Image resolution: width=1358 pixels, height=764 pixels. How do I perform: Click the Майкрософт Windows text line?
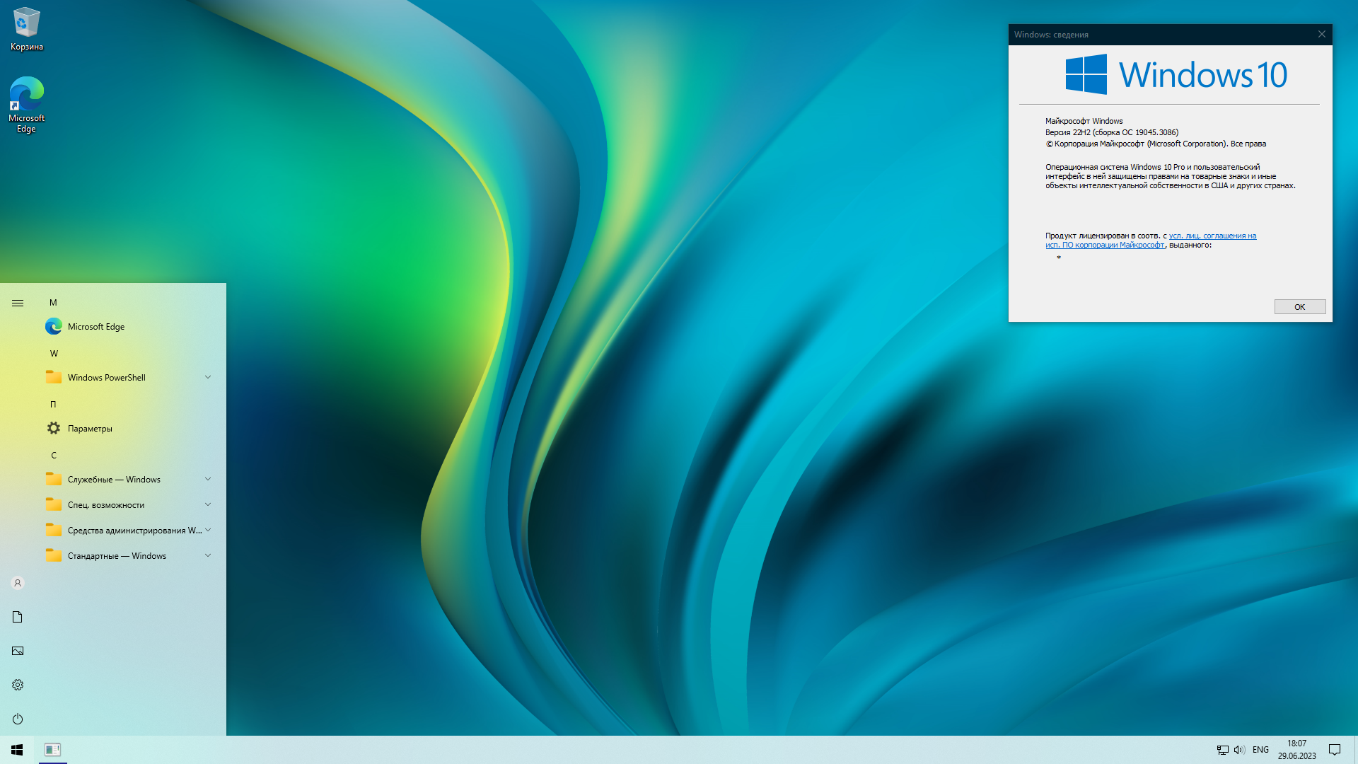click(x=1084, y=121)
